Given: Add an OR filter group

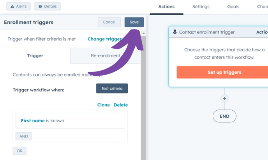Looking at the screenshot, I should (x=19, y=151).
